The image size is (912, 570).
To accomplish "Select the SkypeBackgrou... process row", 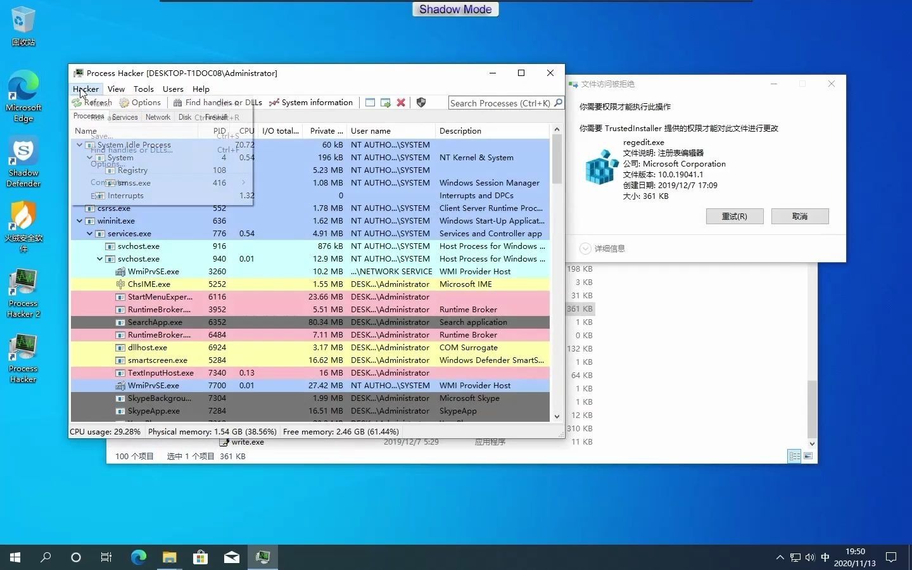I will tap(310, 398).
